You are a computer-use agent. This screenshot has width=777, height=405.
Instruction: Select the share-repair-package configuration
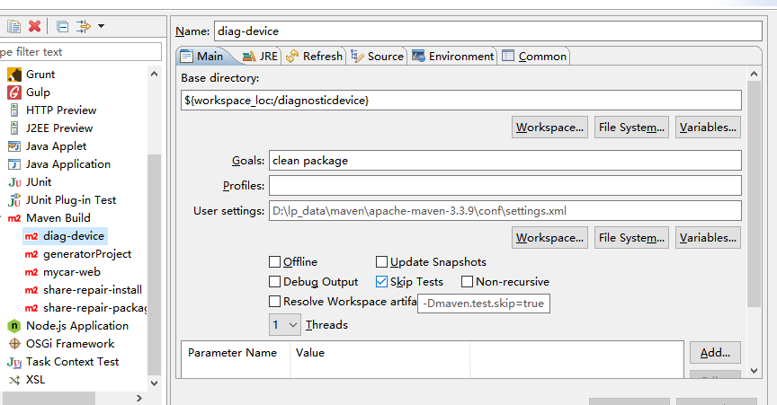point(94,308)
